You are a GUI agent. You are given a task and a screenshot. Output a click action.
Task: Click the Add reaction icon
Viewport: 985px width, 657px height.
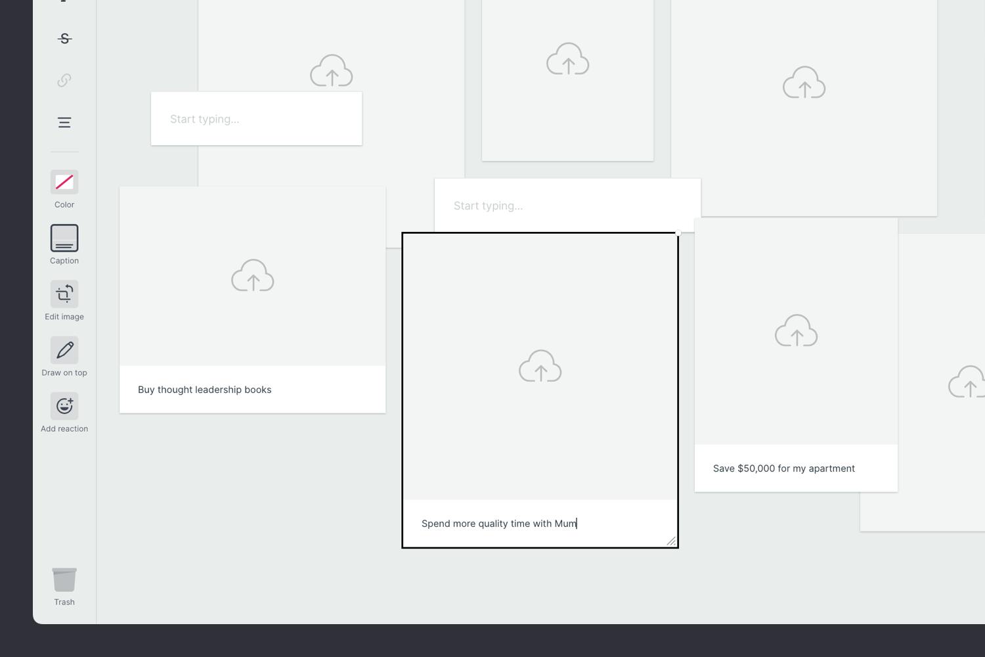coord(64,406)
